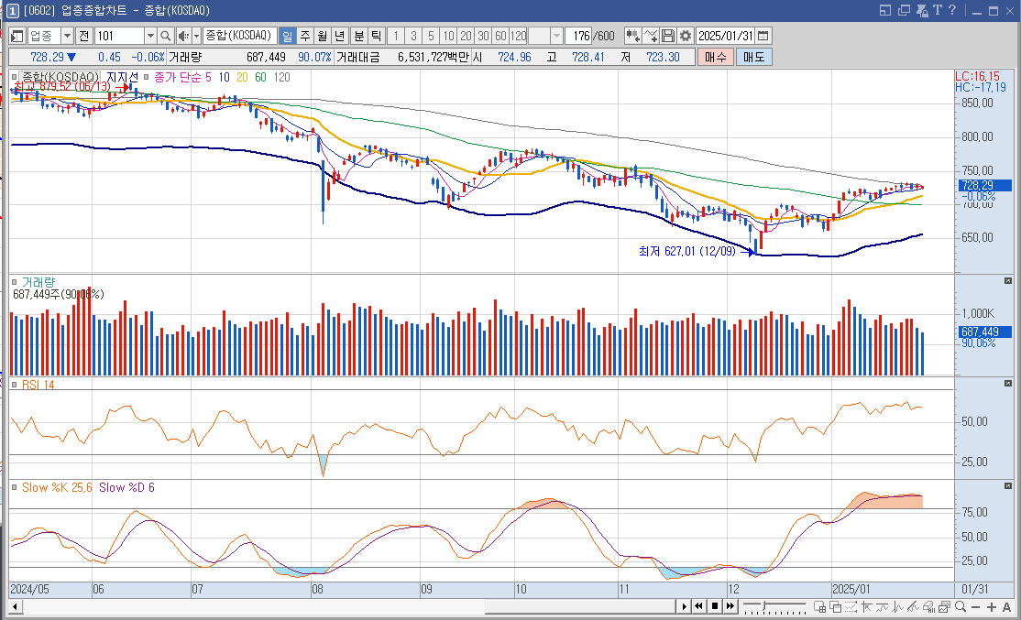This screenshot has height=620, width=1021.
Task: Switch chart to 주 (weekly) period
Action: (x=304, y=36)
